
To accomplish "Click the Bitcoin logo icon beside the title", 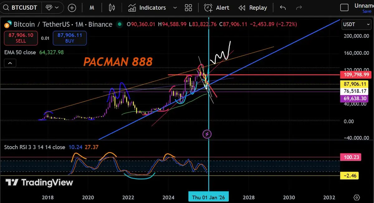I will (x=8, y=24).
